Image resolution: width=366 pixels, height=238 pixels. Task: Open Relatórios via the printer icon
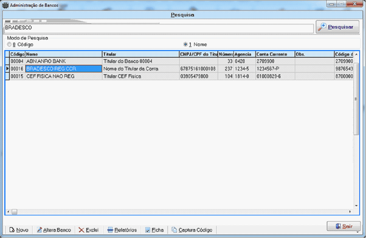(110, 230)
